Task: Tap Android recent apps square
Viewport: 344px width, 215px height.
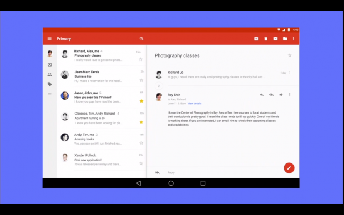Action: click(203, 183)
